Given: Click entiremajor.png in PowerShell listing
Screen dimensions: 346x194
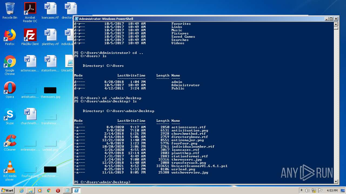Looking at the screenshot, I should pyautogui.click(x=188, y=140).
